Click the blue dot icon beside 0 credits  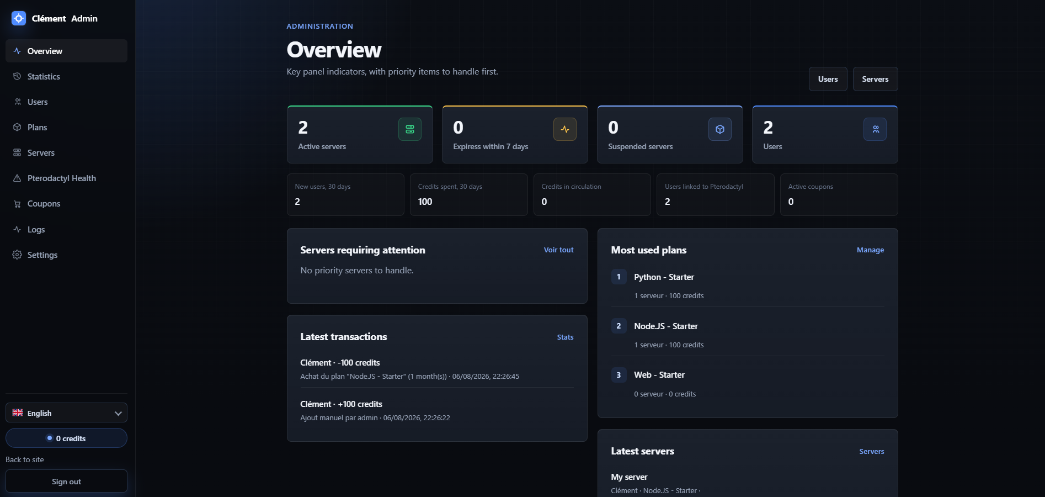click(x=50, y=438)
